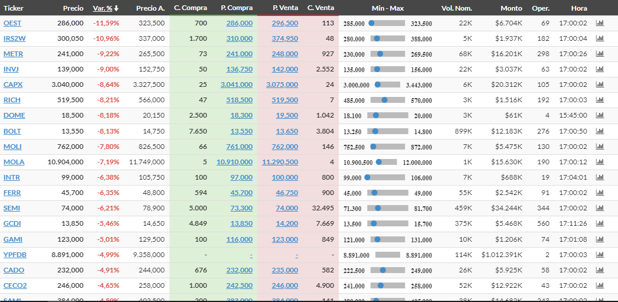Image resolution: width=618 pixels, height=302 pixels.
Task: Click the RICH min-max range marker
Action: tap(385, 100)
